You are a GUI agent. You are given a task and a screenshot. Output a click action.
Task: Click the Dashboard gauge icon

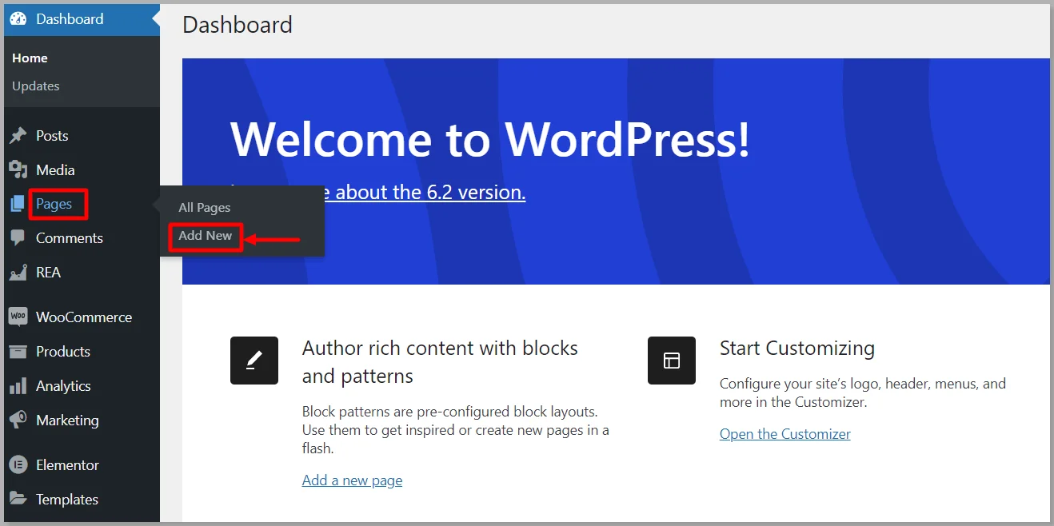point(18,18)
